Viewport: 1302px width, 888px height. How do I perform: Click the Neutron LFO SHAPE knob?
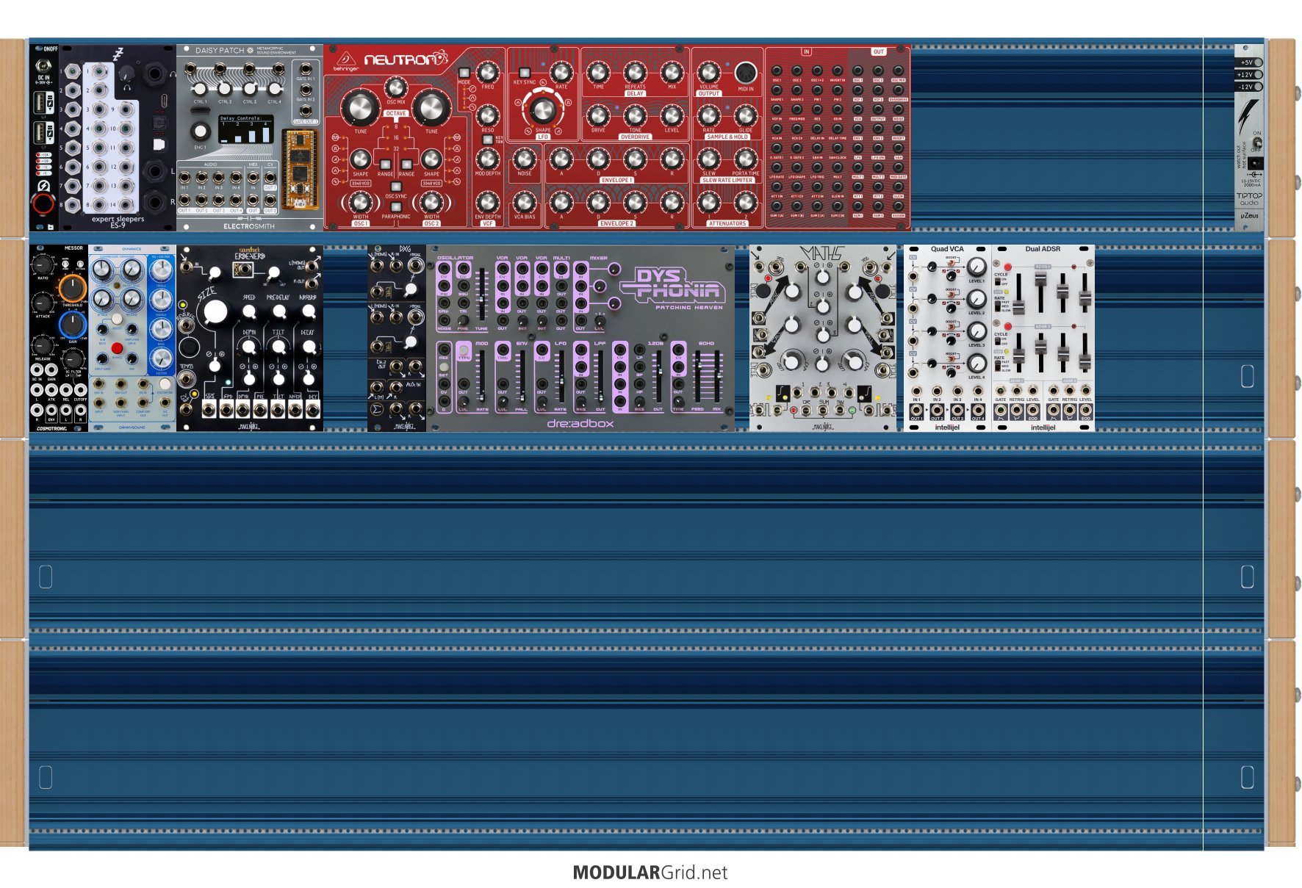[x=542, y=110]
